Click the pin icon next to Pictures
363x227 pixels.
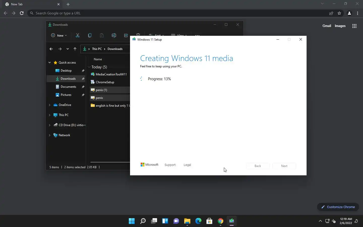pos(83,95)
